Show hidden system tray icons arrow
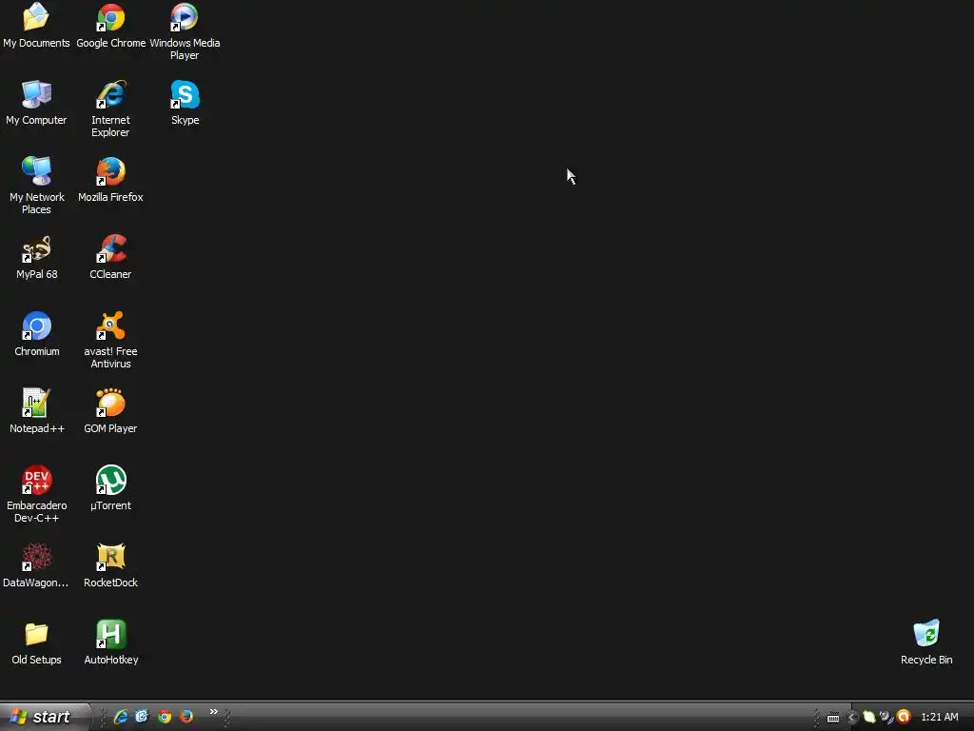 [x=852, y=718]
